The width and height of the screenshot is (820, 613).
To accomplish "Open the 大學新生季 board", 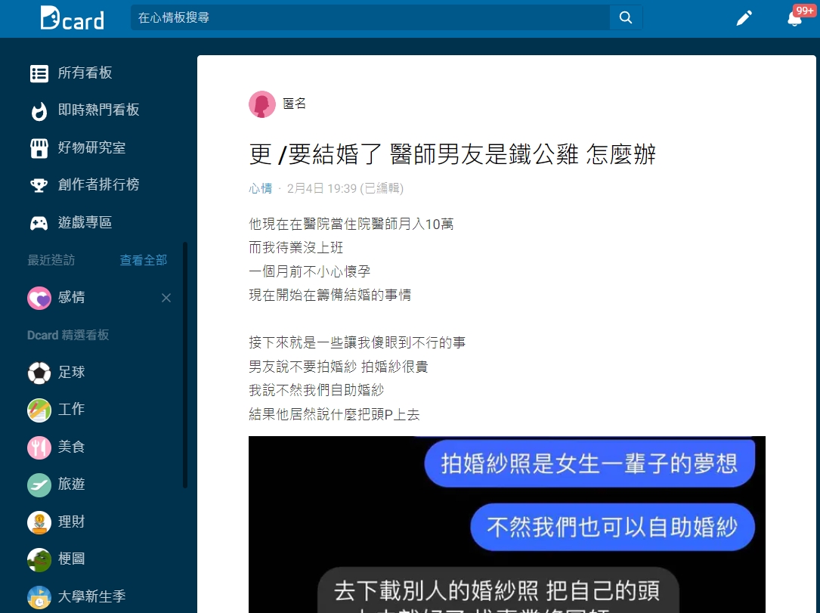I will click(91, 596).
